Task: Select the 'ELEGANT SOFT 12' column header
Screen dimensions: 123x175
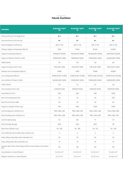Action: (77, 29)
